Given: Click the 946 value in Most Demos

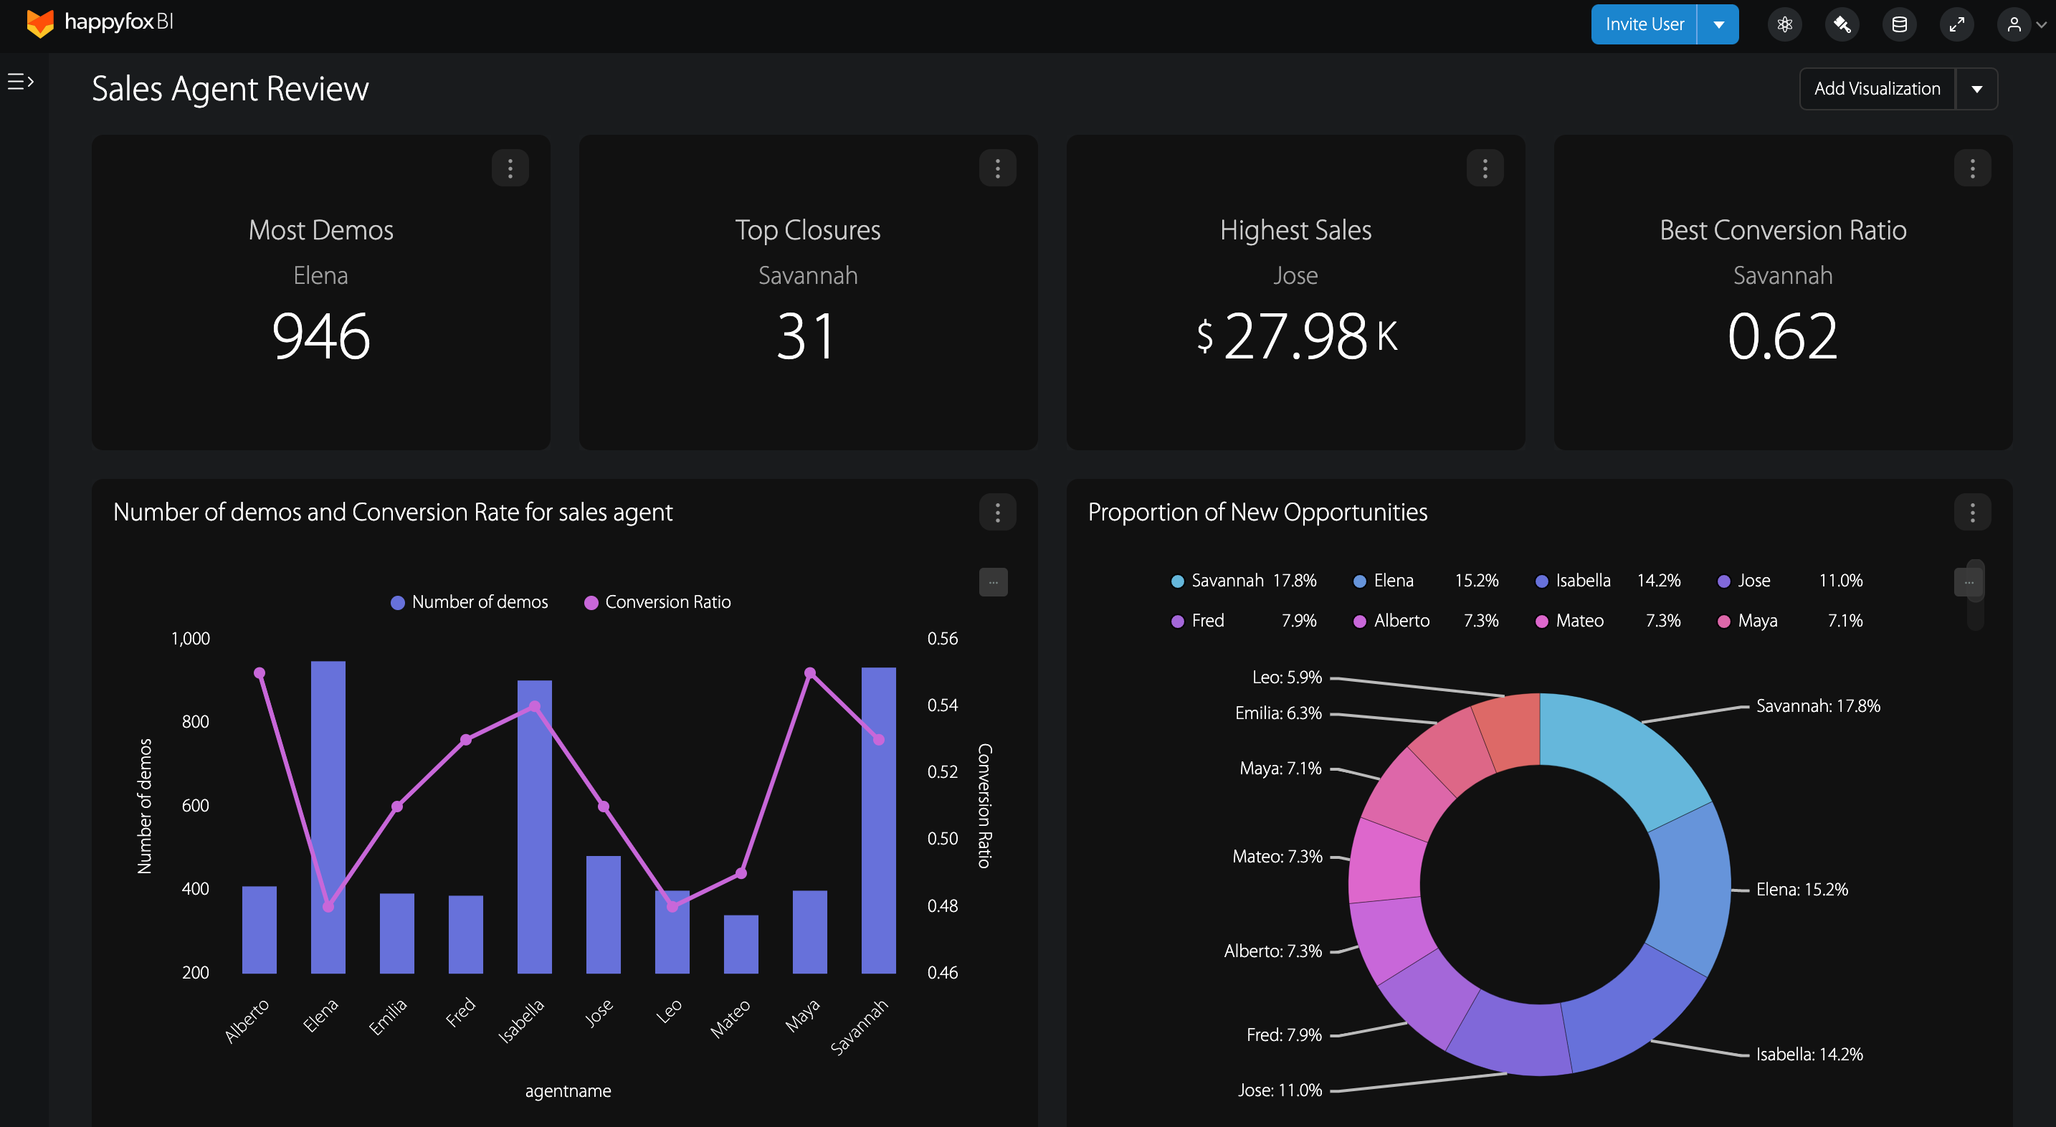Looking at the screenshot, I should pos(321,336).
